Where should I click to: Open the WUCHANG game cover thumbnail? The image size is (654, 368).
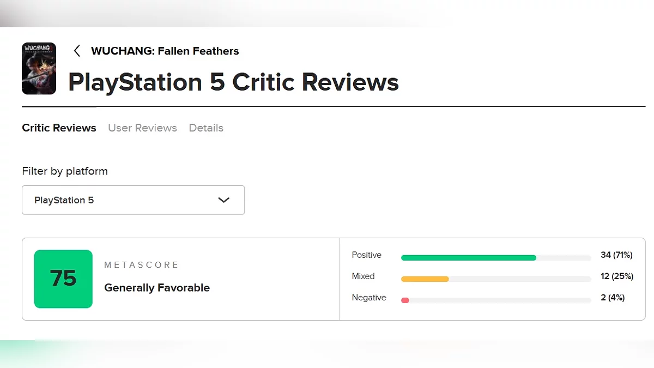(x=39, y=69)
